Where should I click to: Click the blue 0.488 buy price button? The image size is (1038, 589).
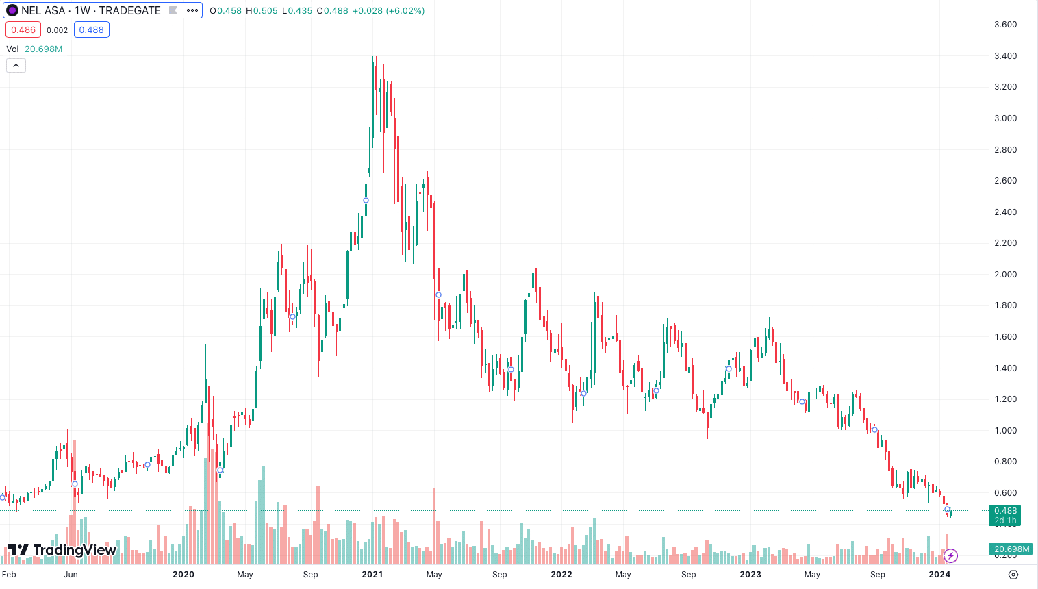click(91, 29)
